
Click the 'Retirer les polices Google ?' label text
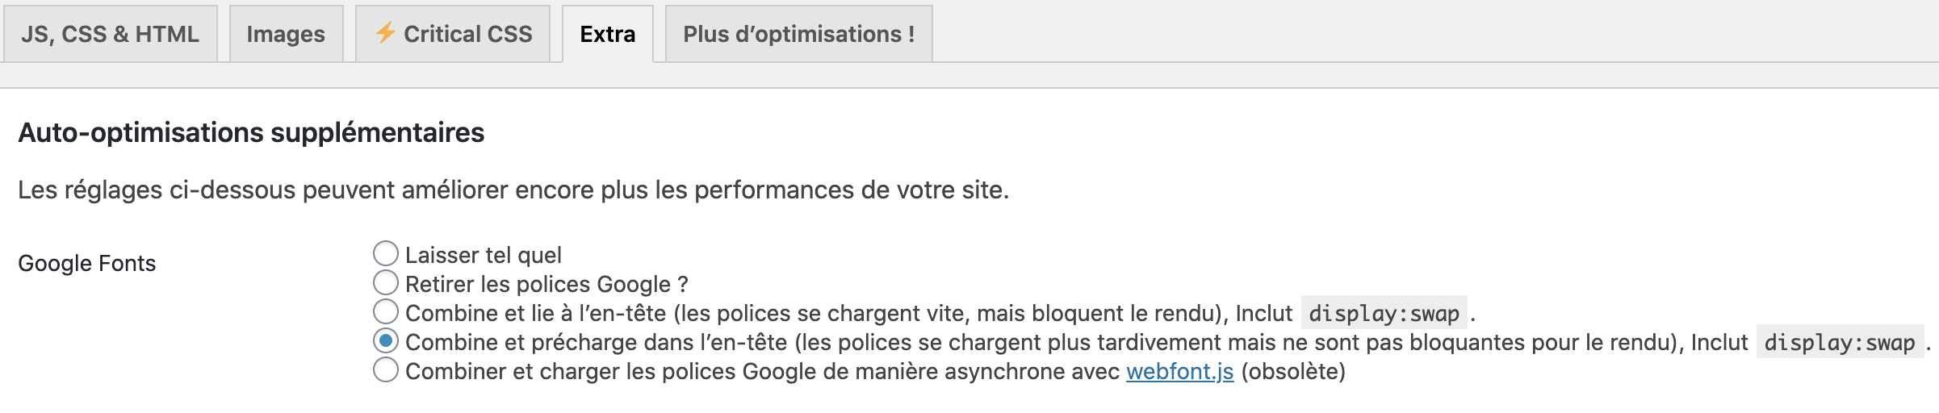(547, 284)
